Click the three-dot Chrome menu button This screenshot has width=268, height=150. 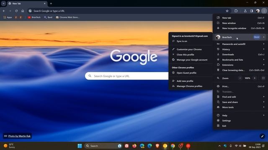(x=264, y=11)
